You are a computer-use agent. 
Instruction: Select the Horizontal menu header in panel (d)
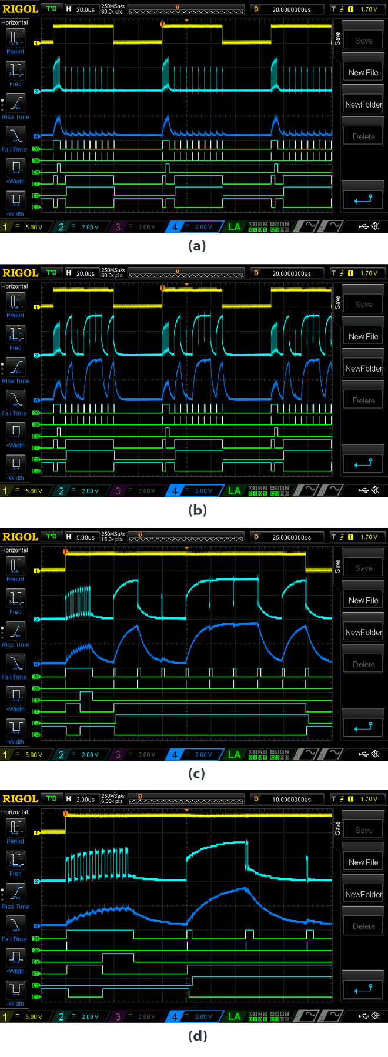coord(15,812)
